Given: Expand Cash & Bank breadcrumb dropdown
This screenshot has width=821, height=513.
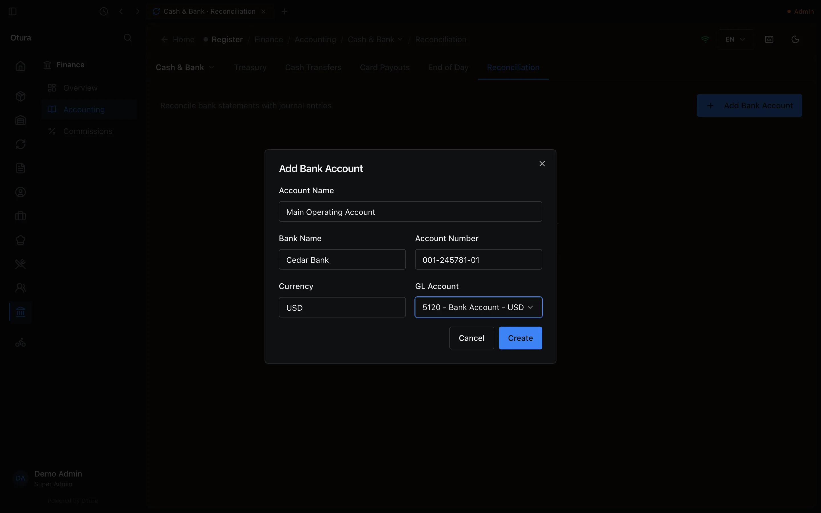Looking at the screenshot, I should coord(375,39).
